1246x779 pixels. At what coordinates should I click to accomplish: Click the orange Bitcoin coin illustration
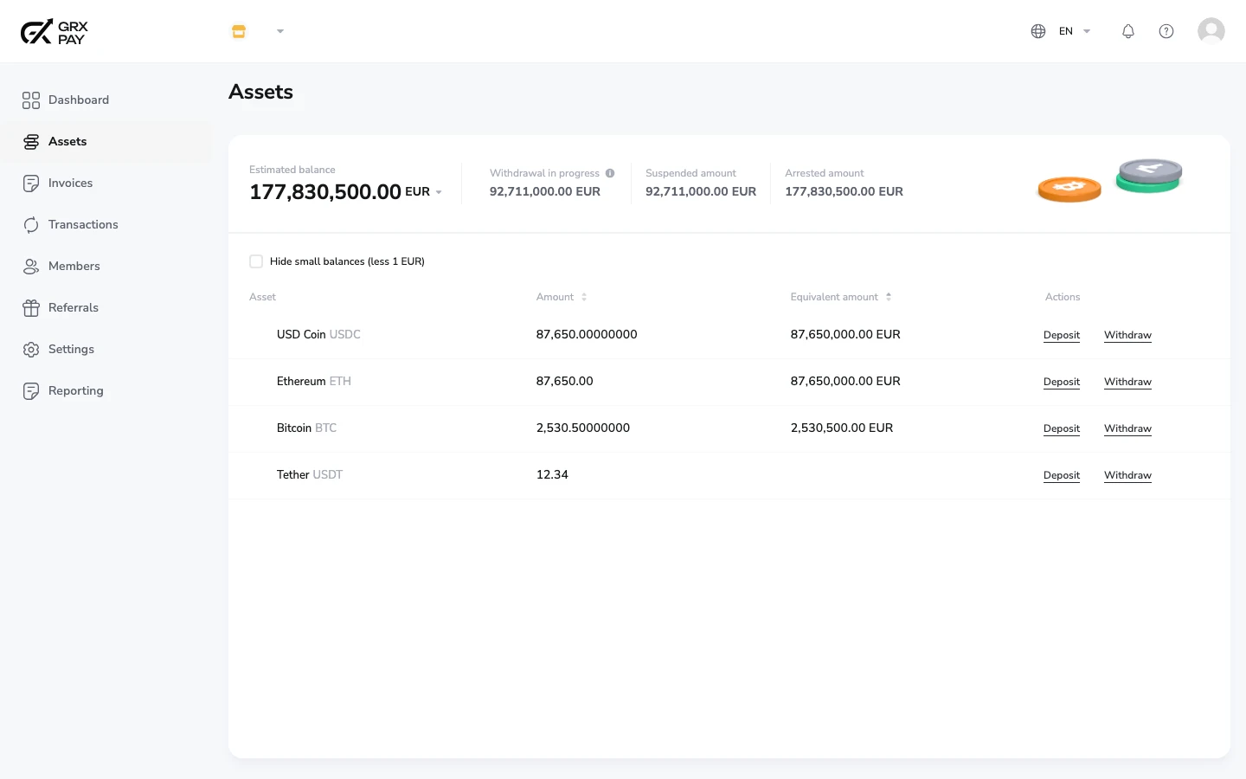(x=1069, y=189)
